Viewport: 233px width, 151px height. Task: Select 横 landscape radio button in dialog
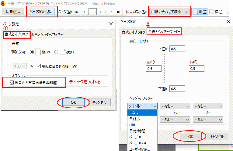pyautogui.click(x=56, y=52)
